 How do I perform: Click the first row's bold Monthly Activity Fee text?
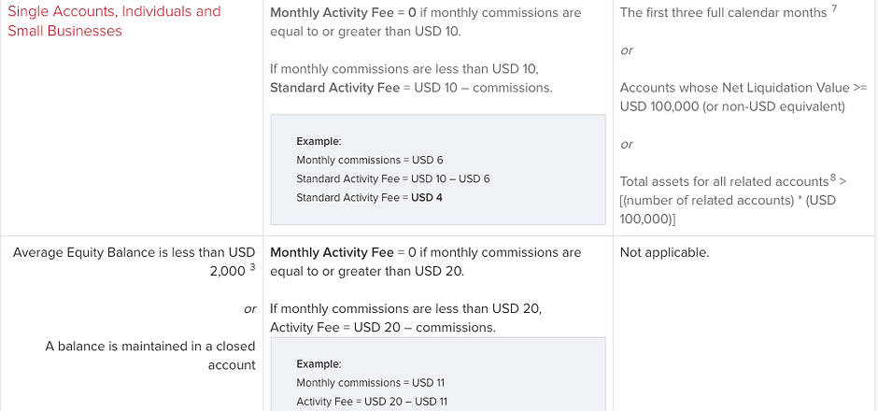click(332, 13)
